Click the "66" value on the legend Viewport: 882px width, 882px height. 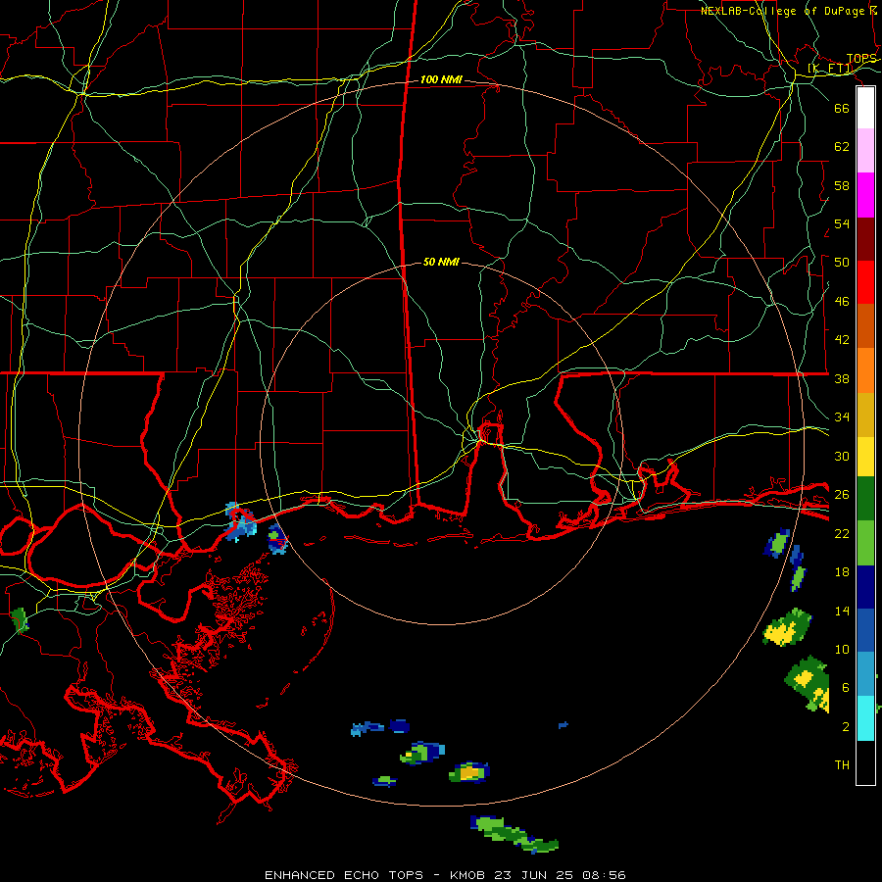(842, 108)
